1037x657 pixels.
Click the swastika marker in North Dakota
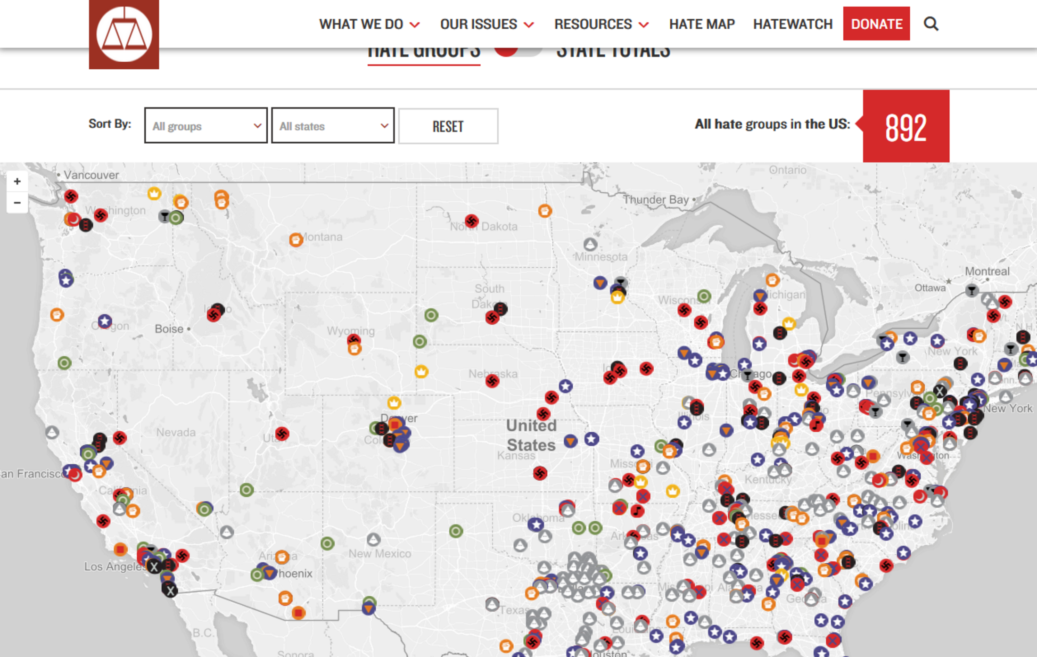[471, 221]
